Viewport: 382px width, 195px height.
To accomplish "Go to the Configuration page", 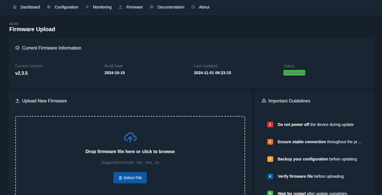I will [x=66, y=7].
